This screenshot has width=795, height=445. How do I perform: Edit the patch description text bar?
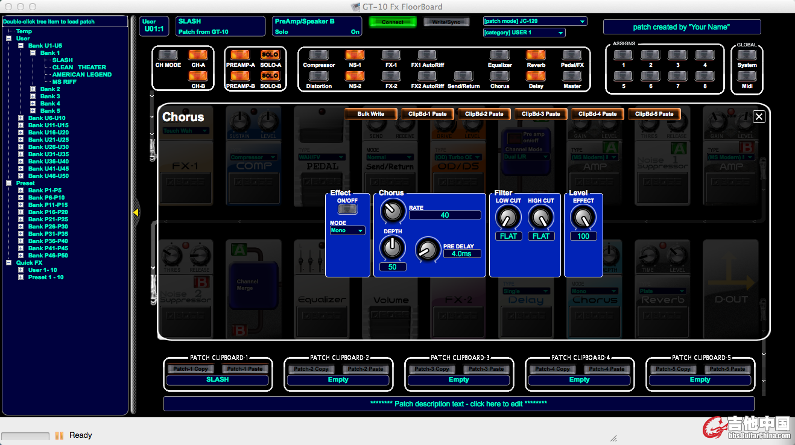coord(458,404)
